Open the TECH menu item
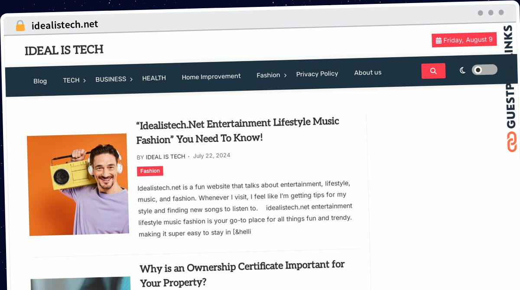 pos(71,80)
